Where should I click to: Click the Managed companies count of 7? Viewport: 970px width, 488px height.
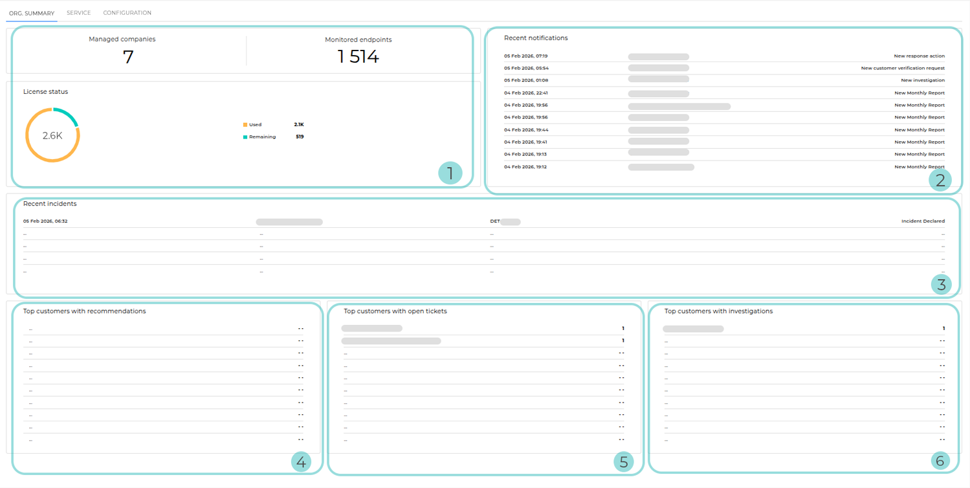click(127, 56)
